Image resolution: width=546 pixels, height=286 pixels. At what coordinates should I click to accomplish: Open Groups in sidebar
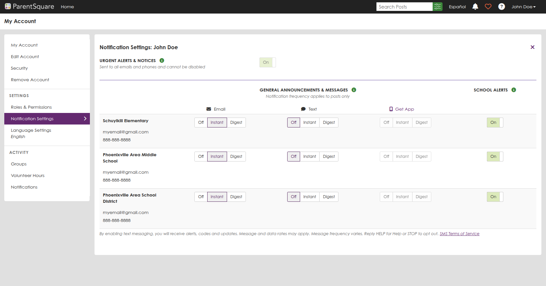(19, 164)
